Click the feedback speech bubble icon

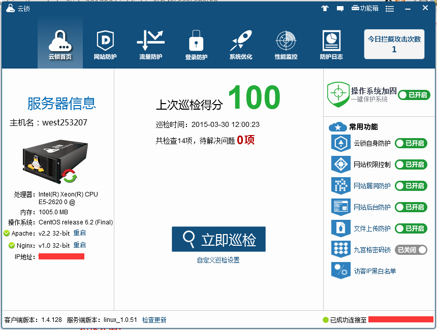pyautogui.click(x=340, y=8)
